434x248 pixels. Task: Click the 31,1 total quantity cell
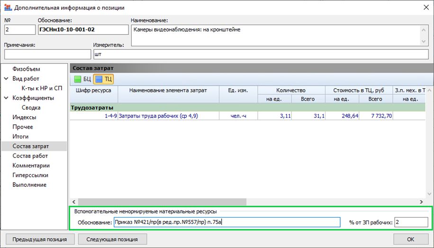(x=308, y=116)
